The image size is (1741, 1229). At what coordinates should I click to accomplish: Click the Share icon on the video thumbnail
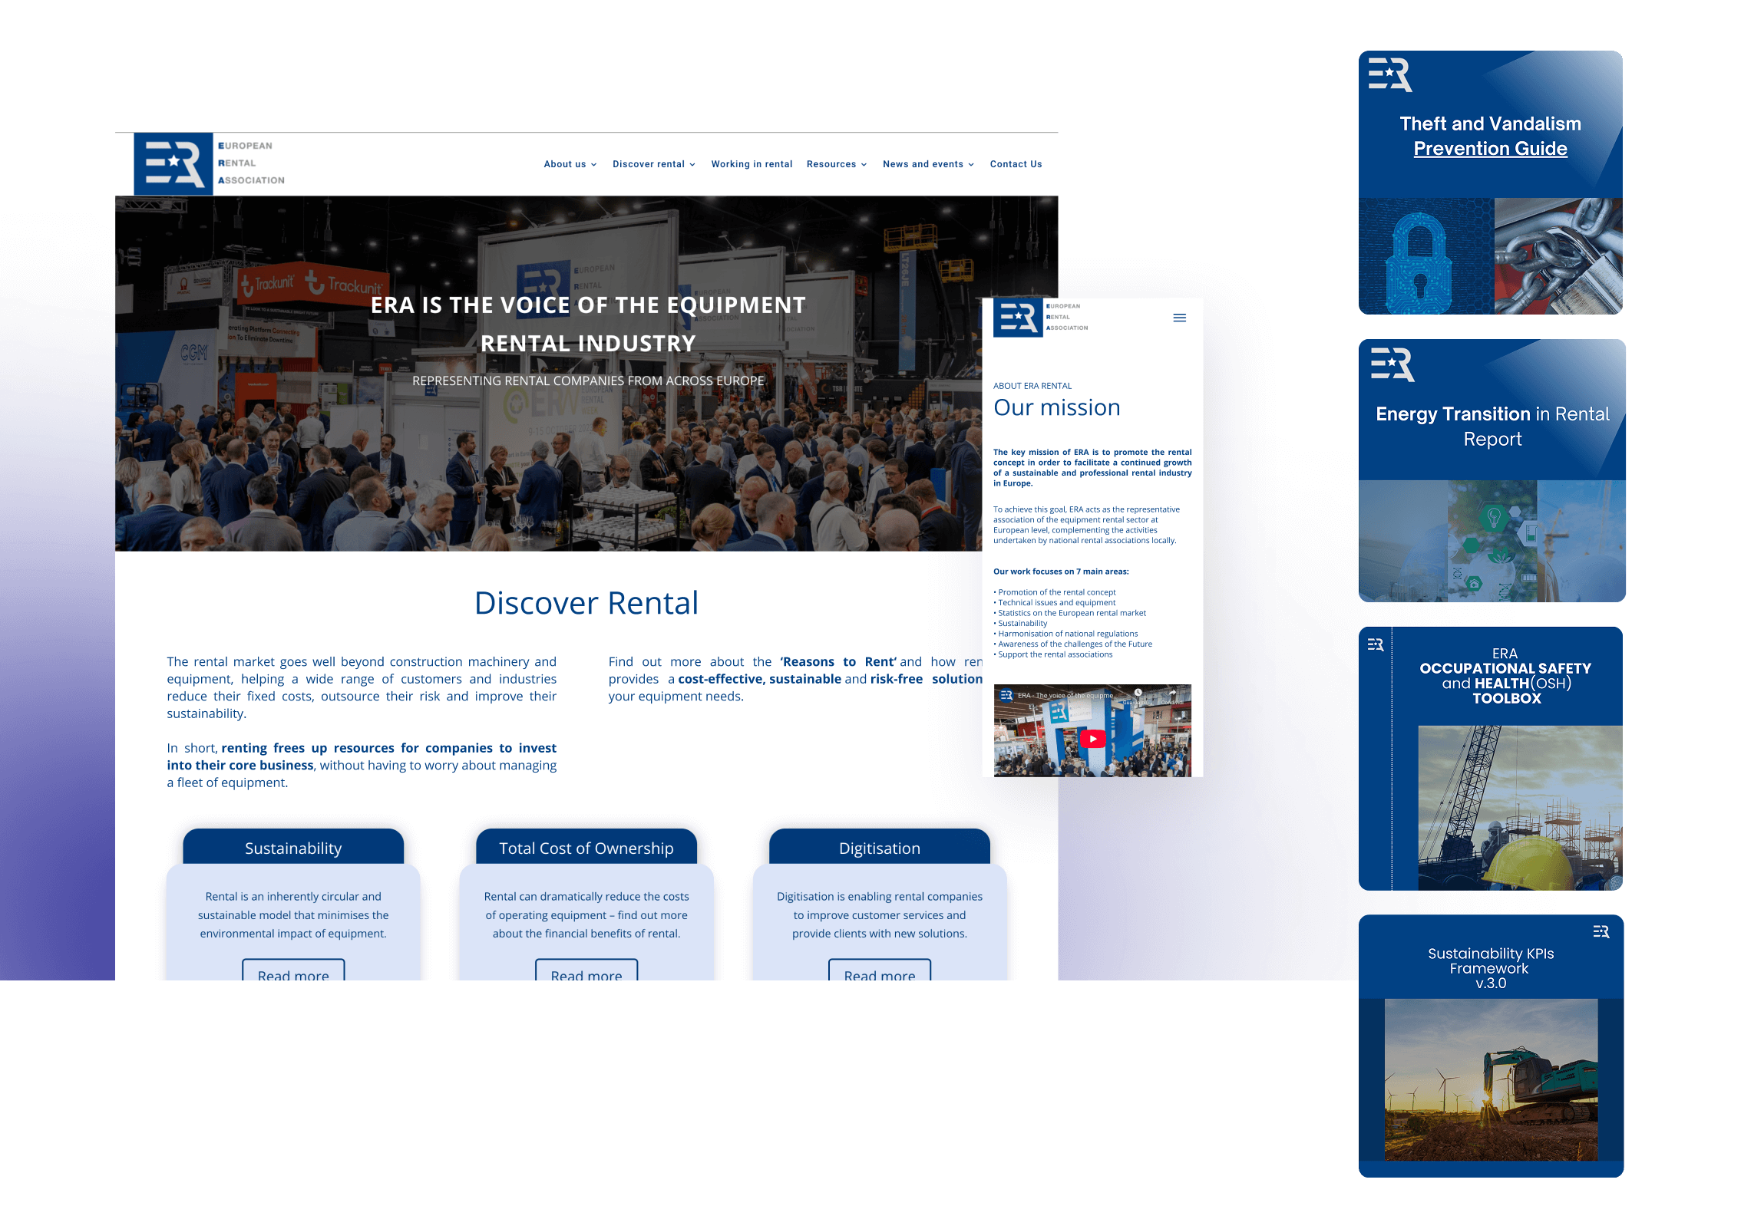[1172, 693]
